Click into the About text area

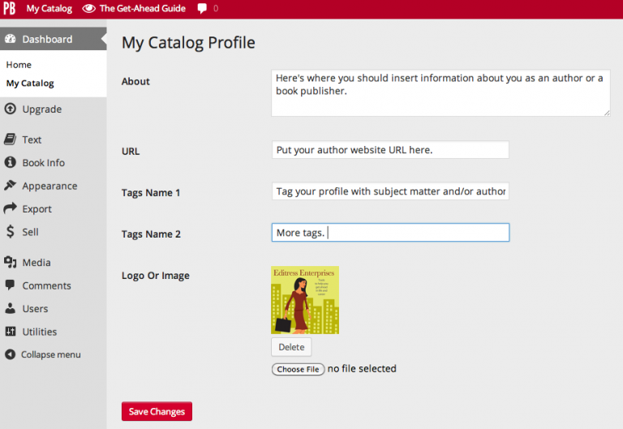(x=440, y=92)
